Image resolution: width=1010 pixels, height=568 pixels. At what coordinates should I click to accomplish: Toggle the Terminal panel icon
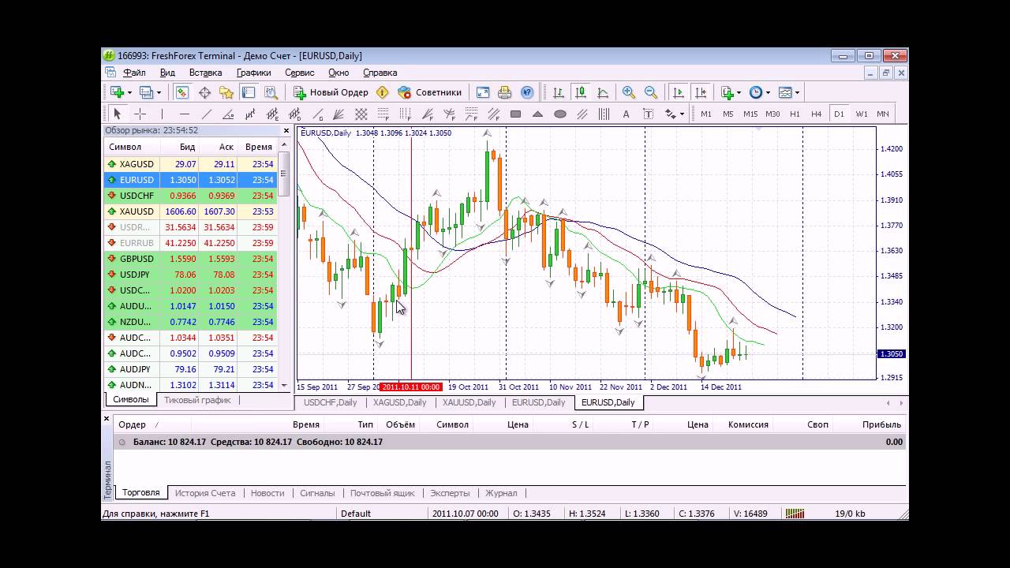click(x=249, y=92)
